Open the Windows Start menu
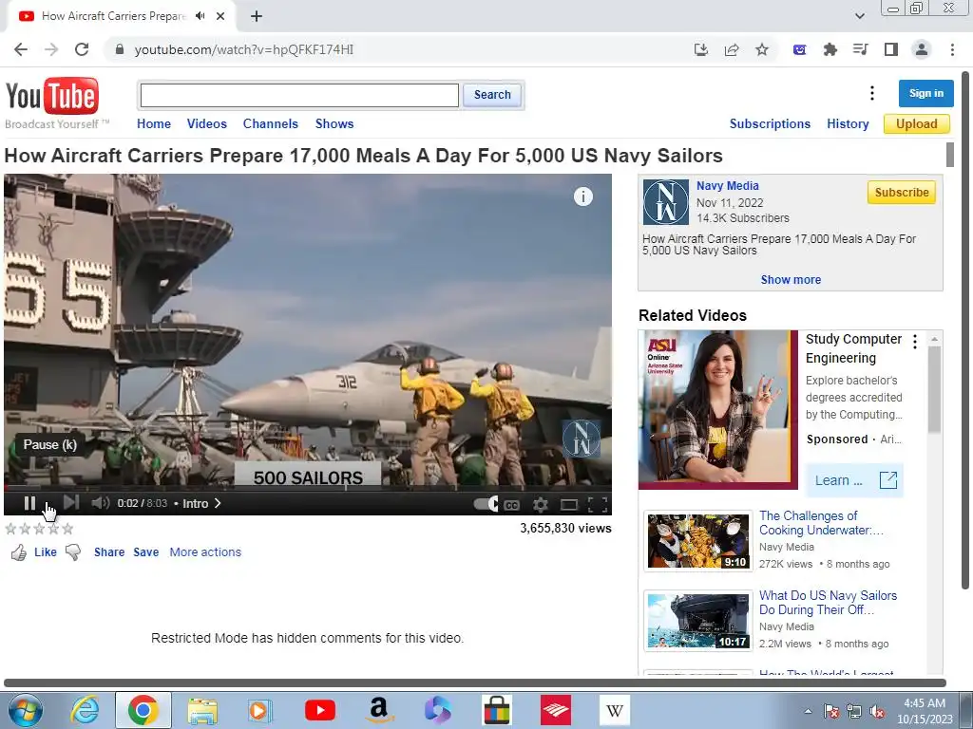The width and height of the screenshot is (973, 729). (x=24, y=710)
